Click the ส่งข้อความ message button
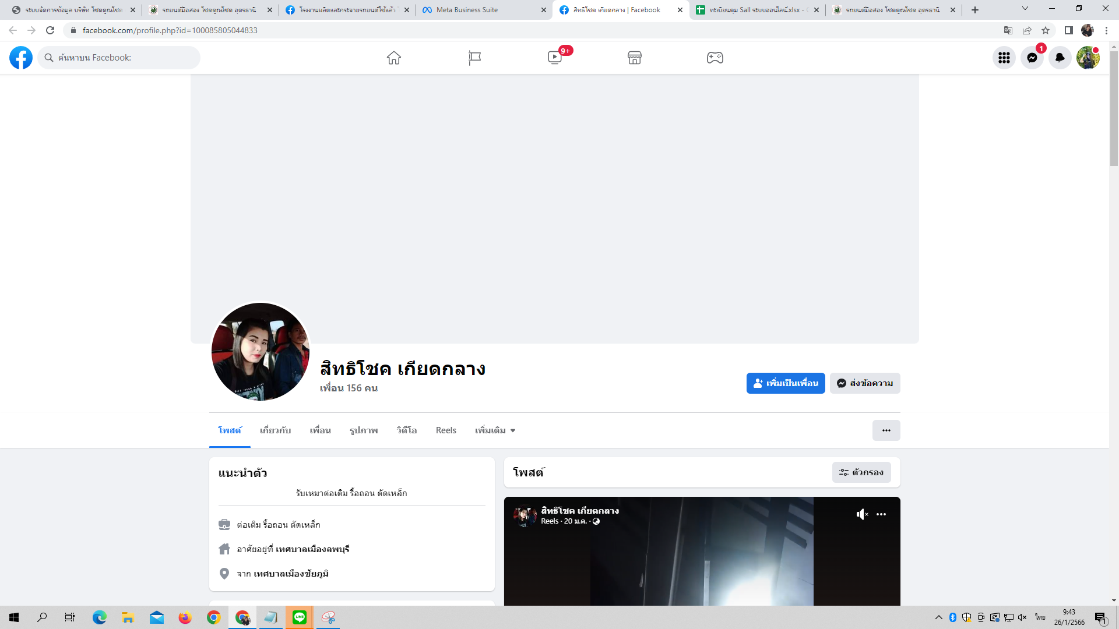This screenshot has width=1119, height=629. coord(865,383)
